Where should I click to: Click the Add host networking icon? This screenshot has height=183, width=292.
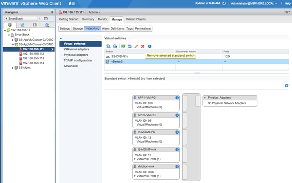pyautogui.click(x=108, y=46)
